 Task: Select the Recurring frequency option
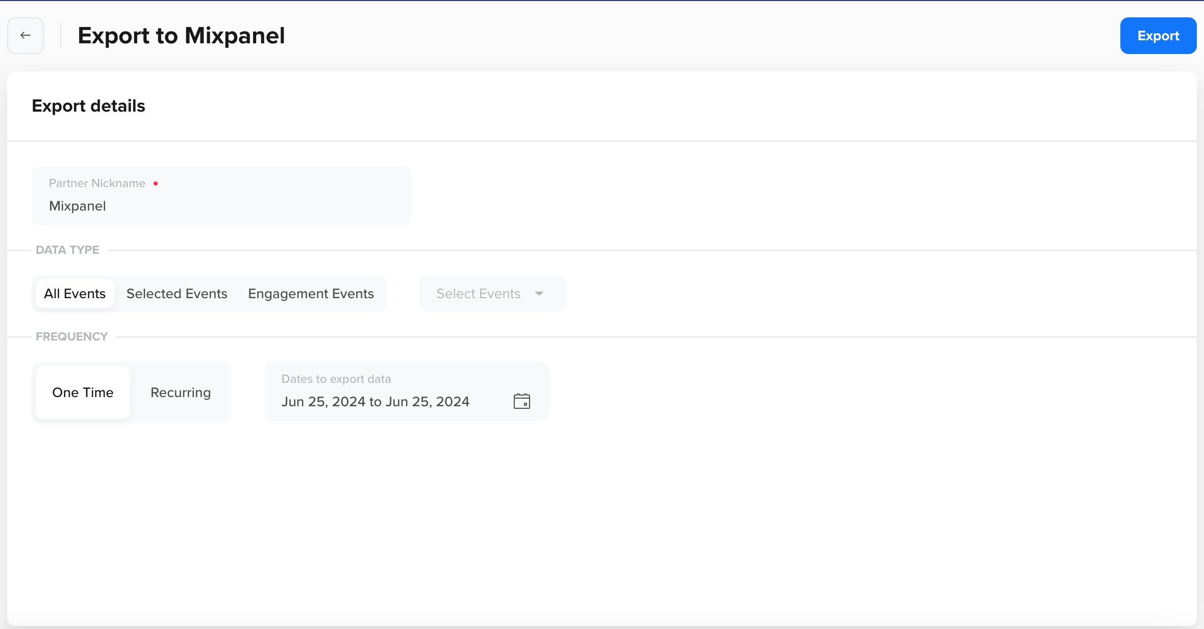pos(181,392)
